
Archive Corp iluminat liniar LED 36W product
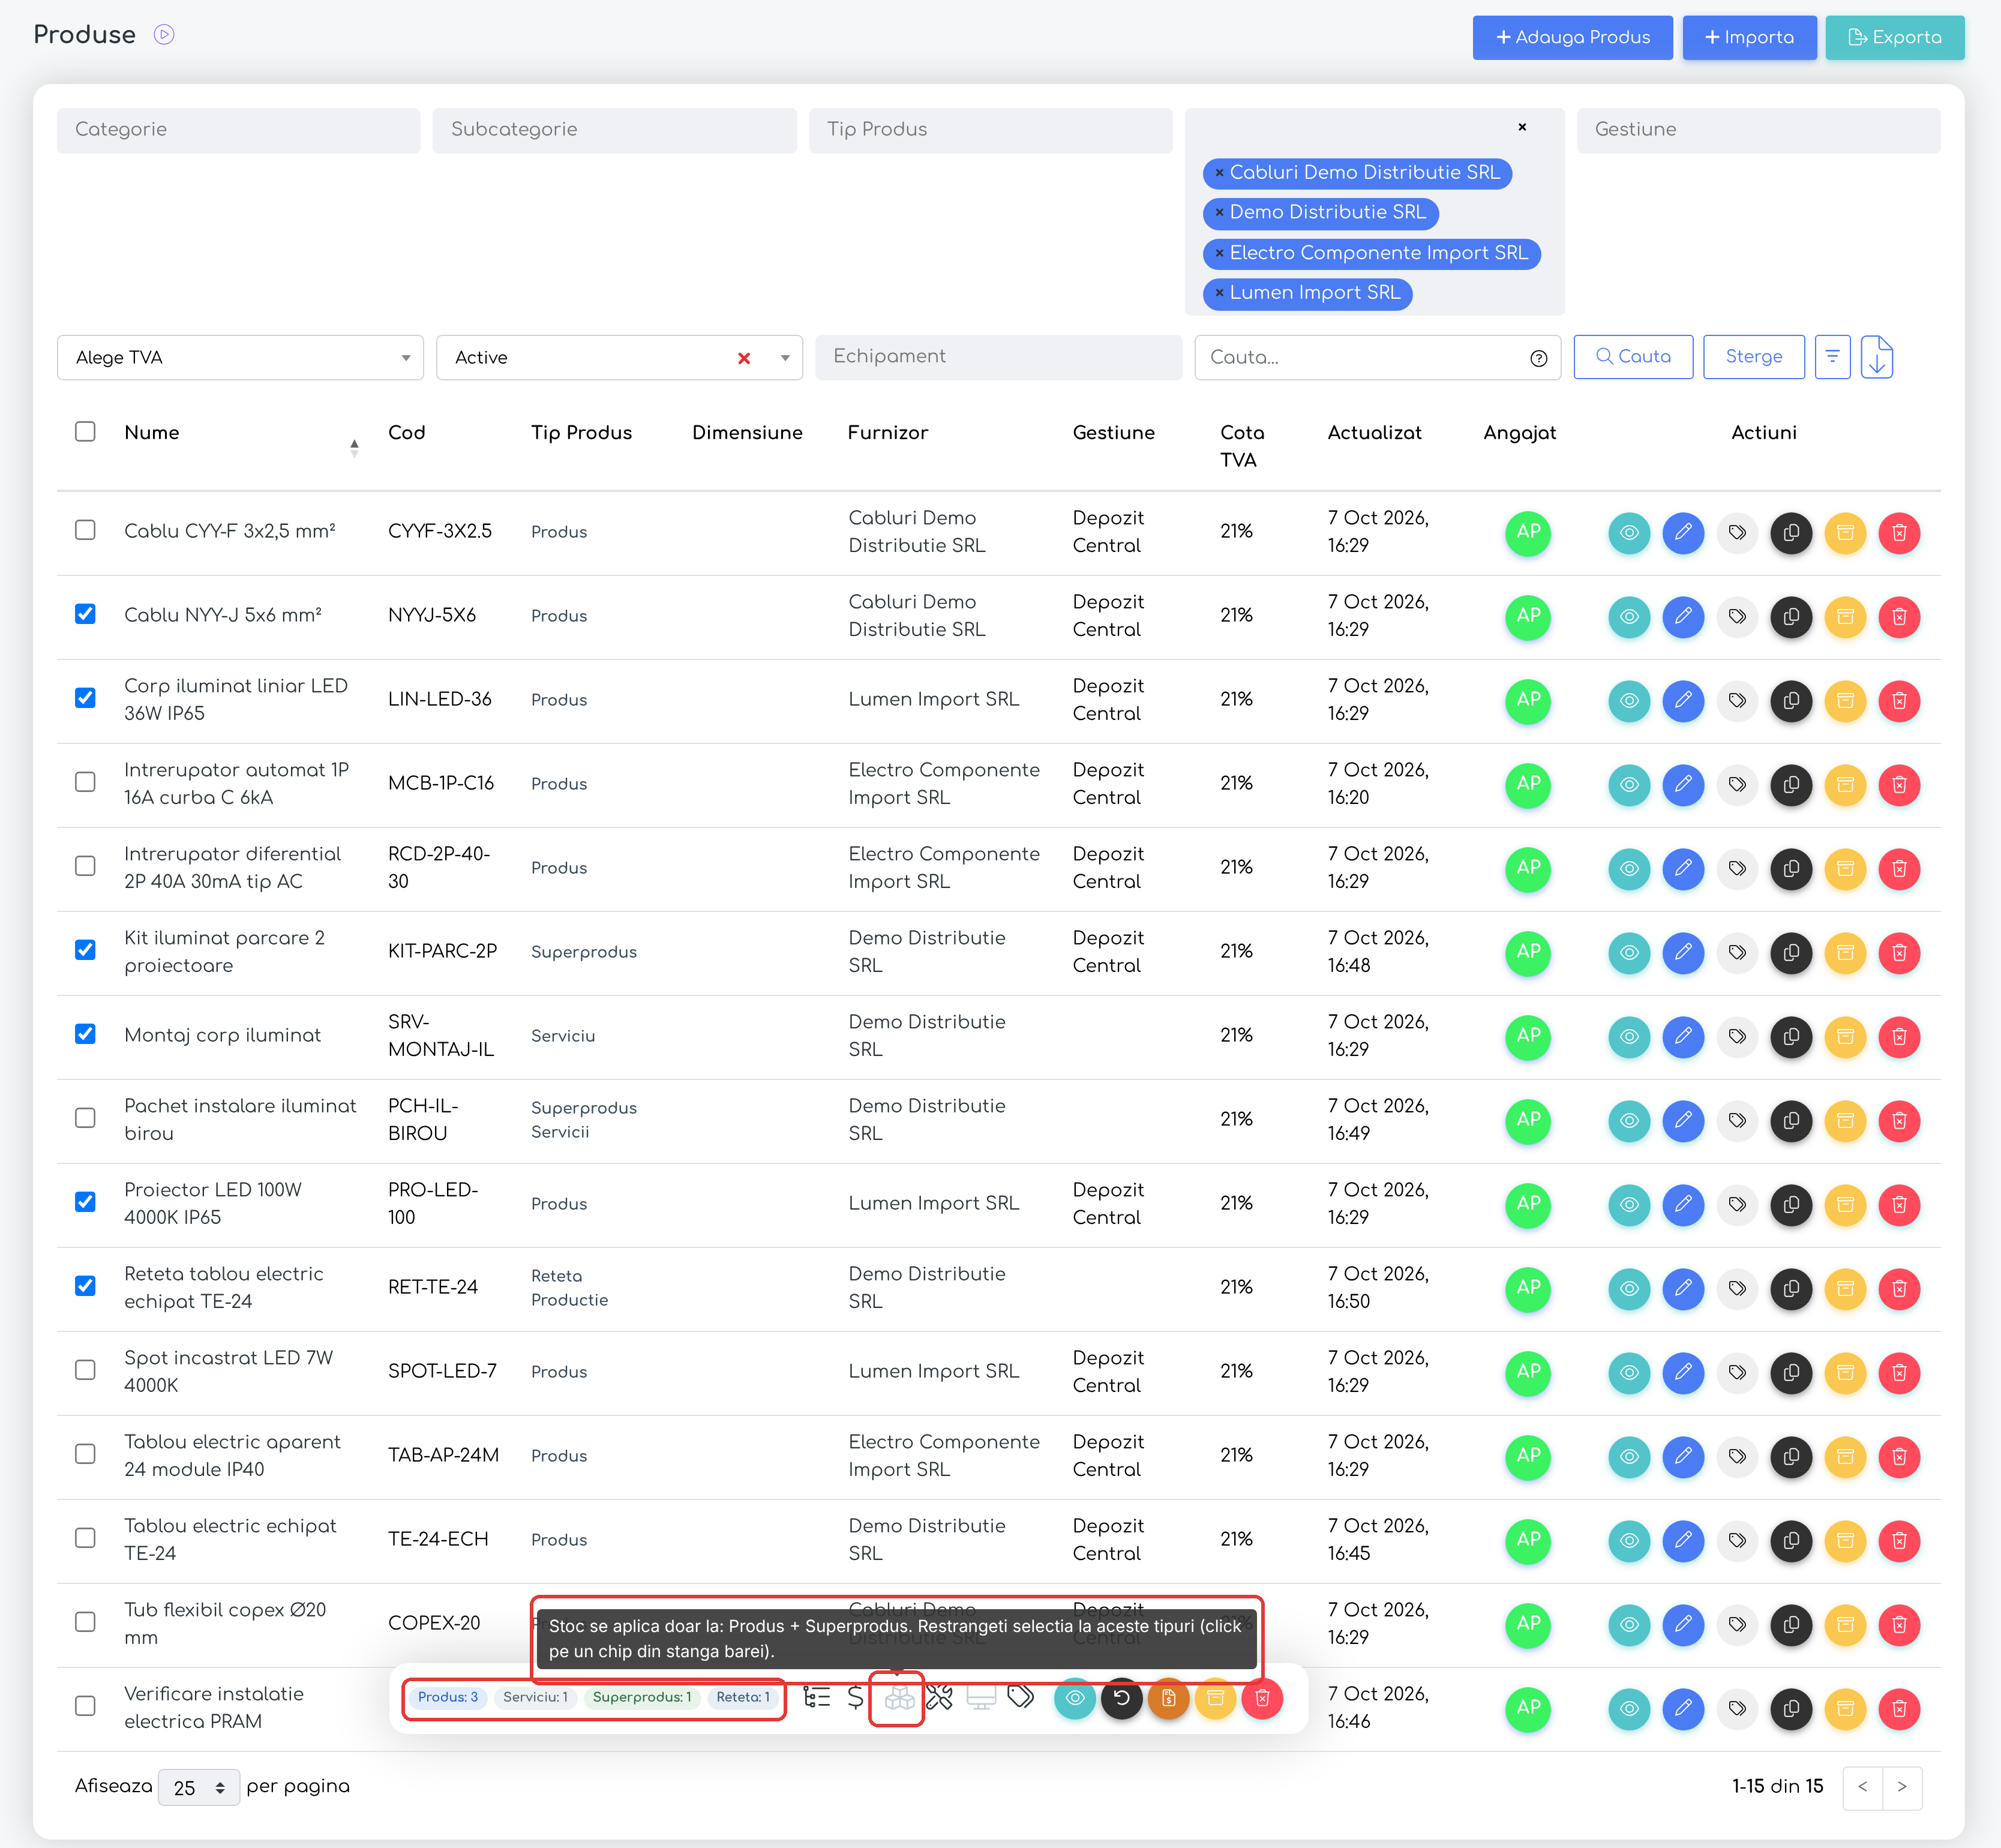1845,700
